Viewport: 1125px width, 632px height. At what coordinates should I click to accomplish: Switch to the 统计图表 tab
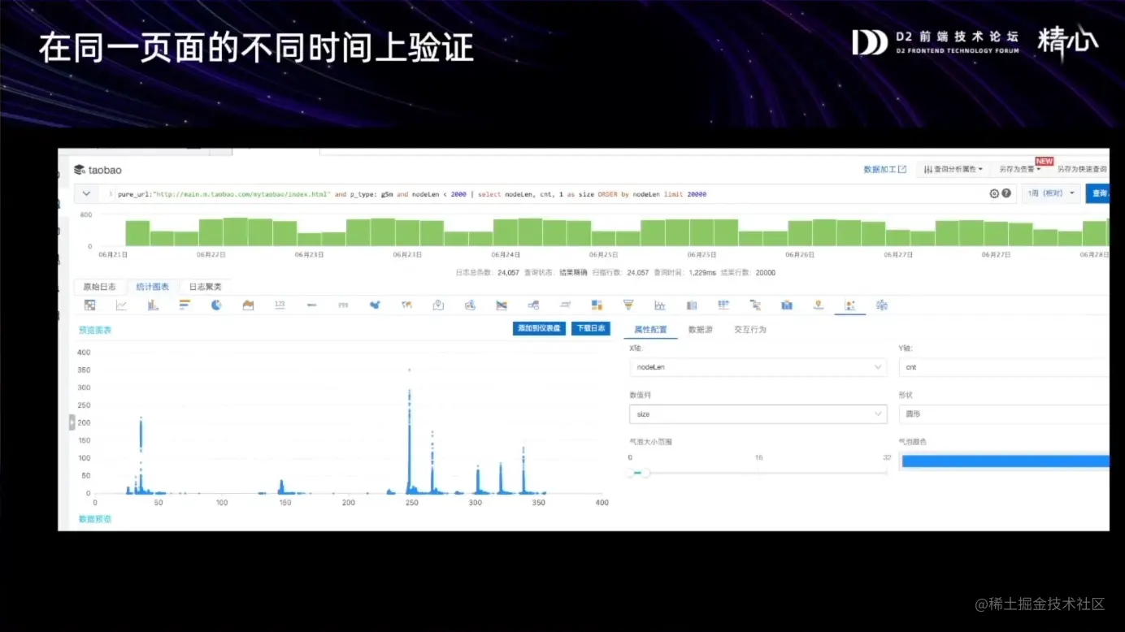click(x=153, y=287)
